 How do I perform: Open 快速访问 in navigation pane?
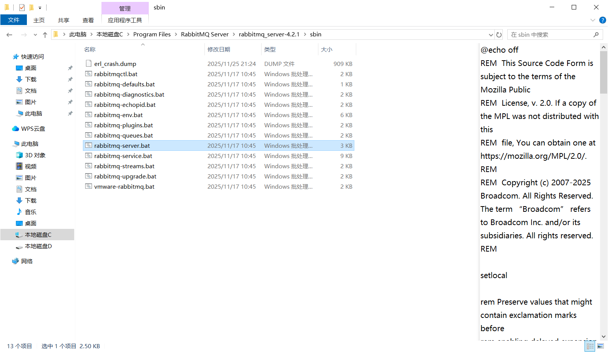click(32, 56)
